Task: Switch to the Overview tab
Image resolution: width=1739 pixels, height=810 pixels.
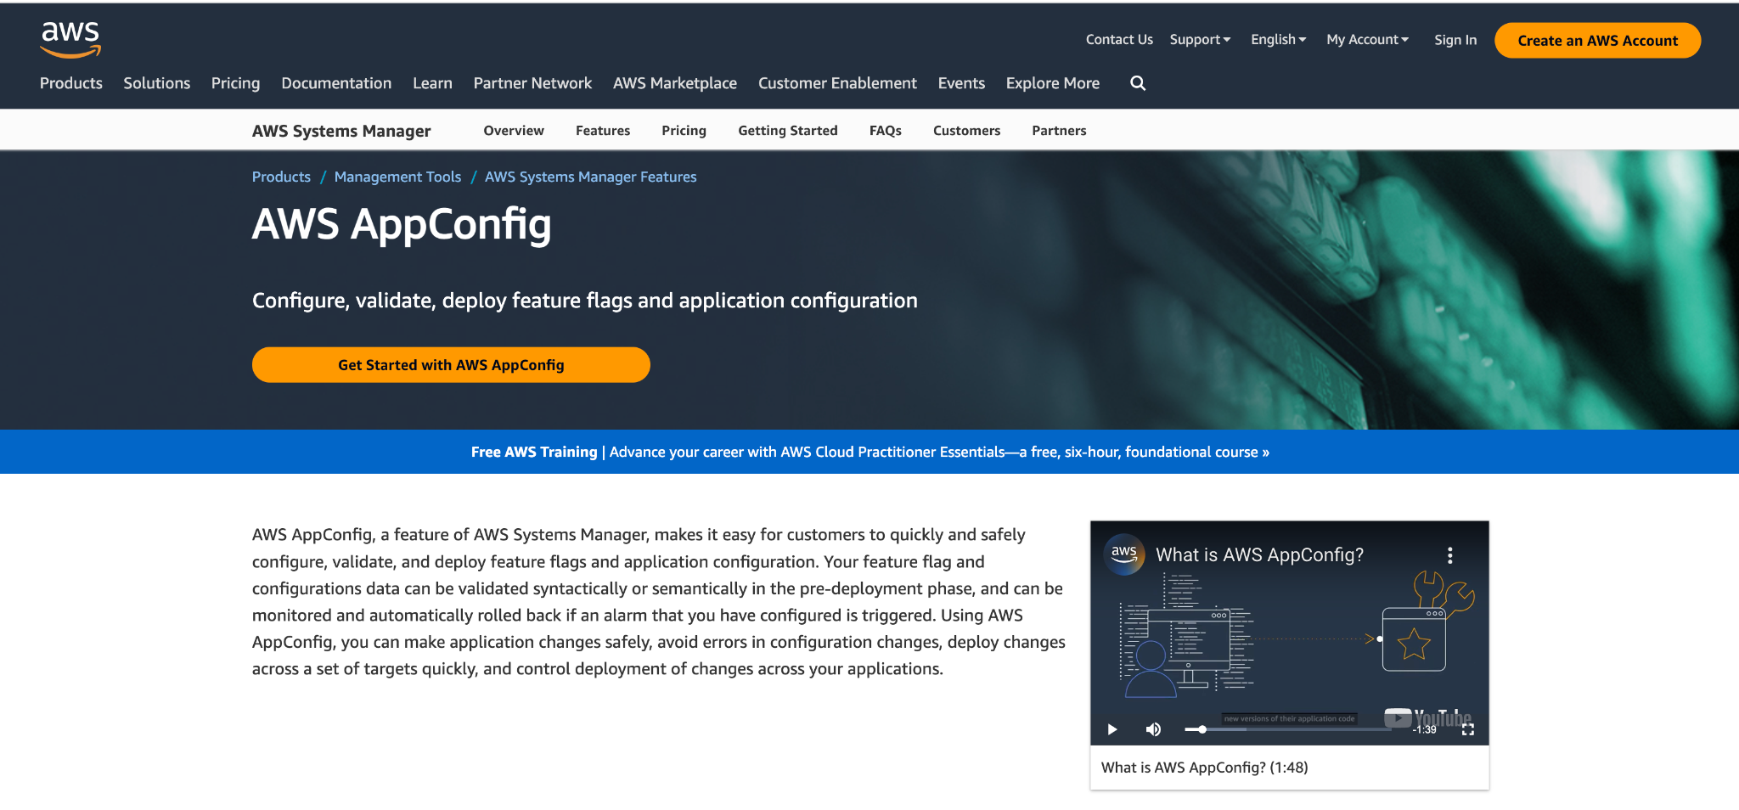Action: [x=514, y=131]
